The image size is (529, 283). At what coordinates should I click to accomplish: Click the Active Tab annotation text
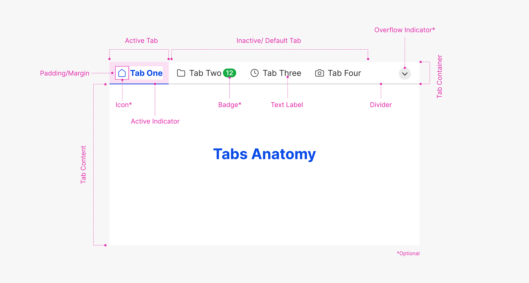click(141, 40)
